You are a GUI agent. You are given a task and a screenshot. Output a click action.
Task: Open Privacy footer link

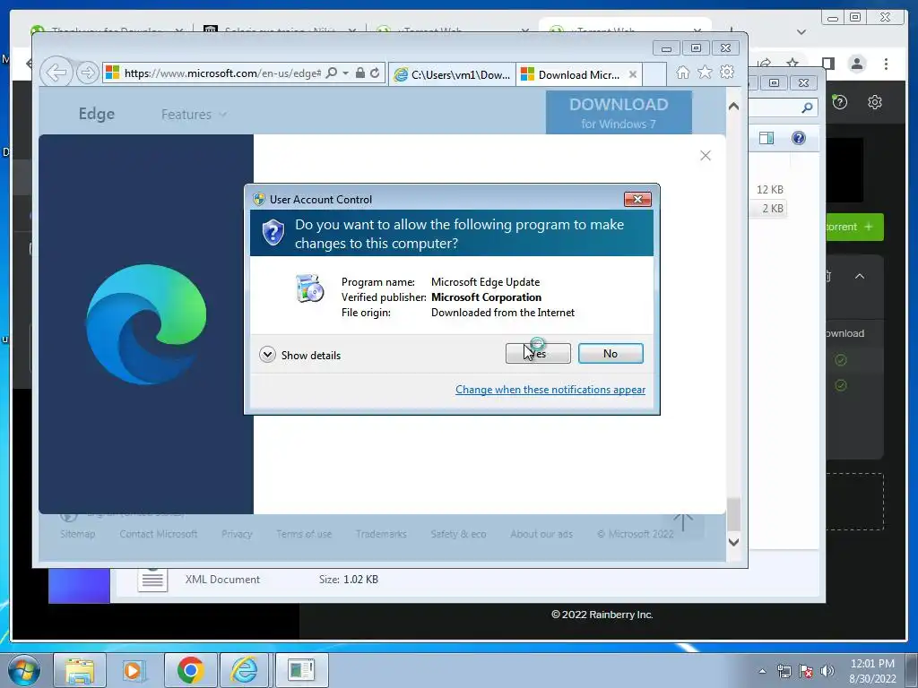point(237,534)
